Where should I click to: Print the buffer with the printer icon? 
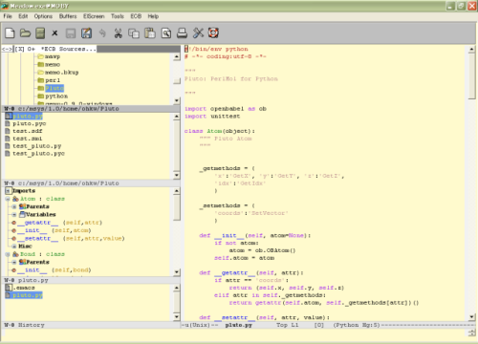coord(182,33)
